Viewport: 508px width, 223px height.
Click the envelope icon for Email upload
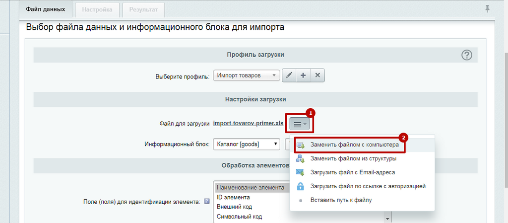pos(300,172)
